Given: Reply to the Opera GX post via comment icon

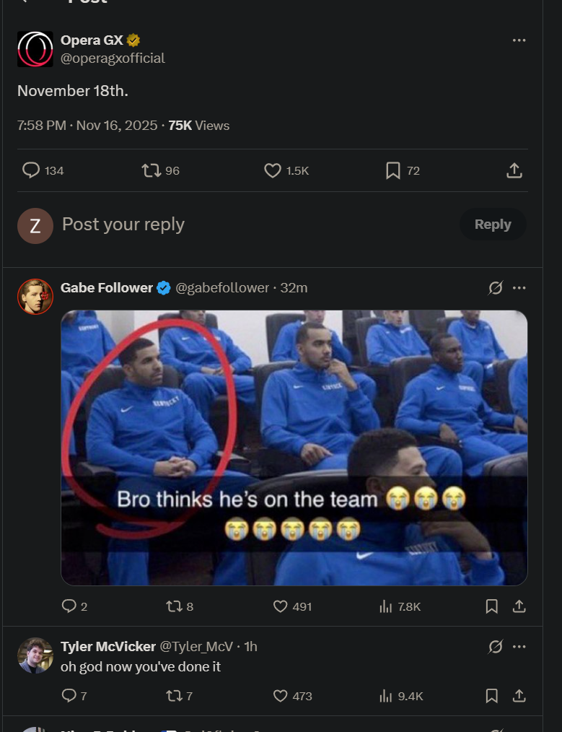Looking at the screenshot, I should click(31, 170).
